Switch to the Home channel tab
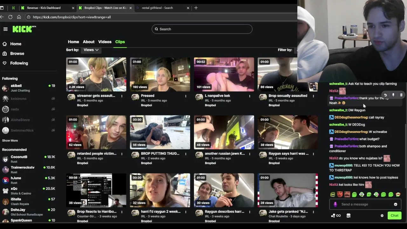This screenshot has height=229, width=407. coord(73,42)
